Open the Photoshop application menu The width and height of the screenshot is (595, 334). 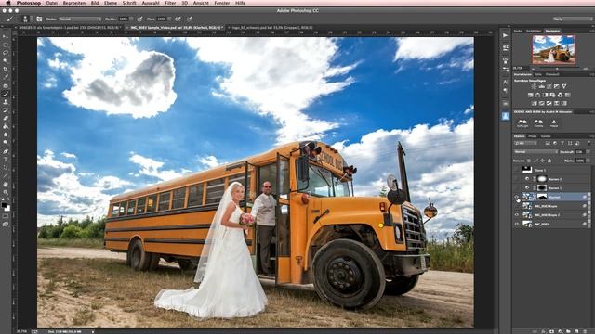(x=29, y=3)
